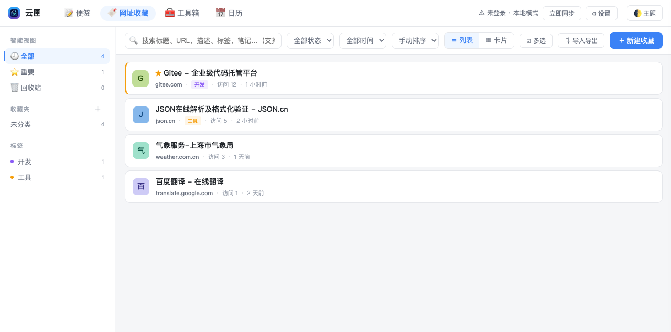The image size is (671, 332).
Task: Go to the 便签 notes tab
Action: coord(78,13)
